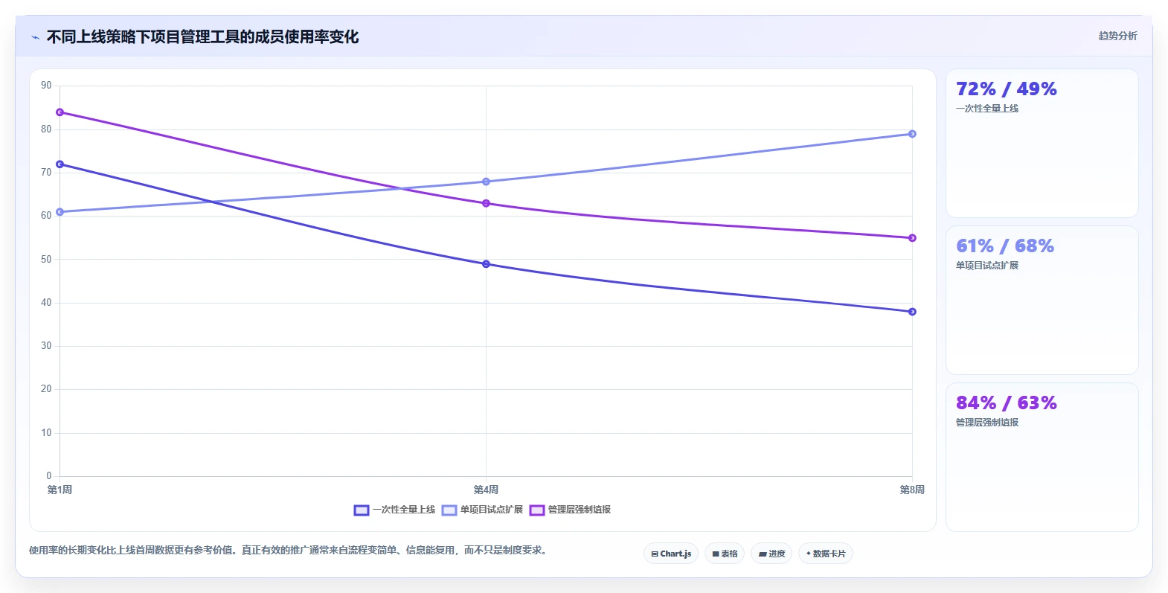1168x593 pixels.
Task: Toggle the 单项目试点扩展 legend swatch
Action: (x=449, y=510)
